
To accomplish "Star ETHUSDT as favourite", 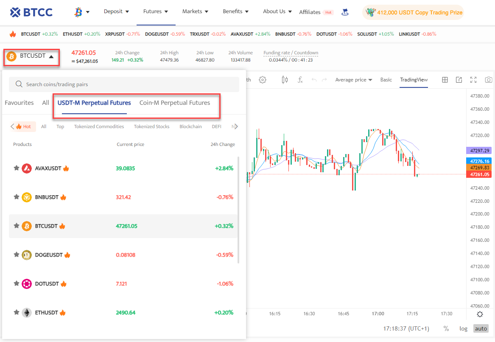I will click(x=17, y=312).
